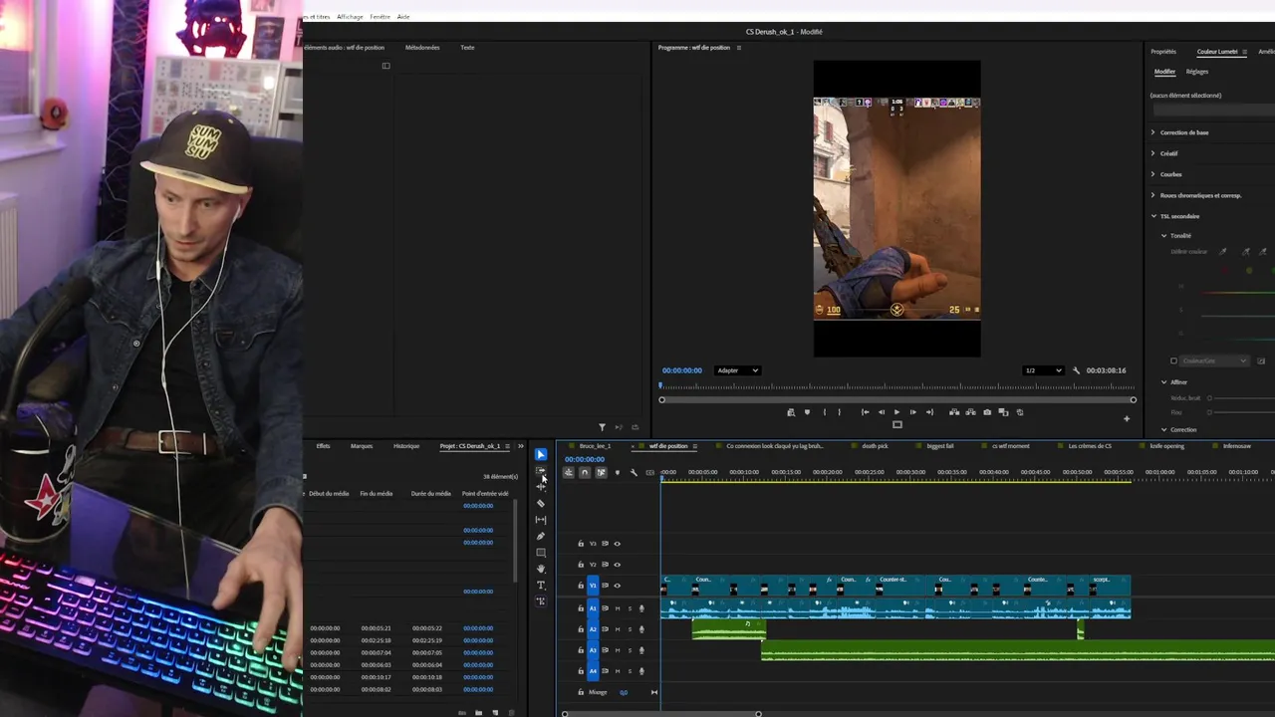Select the Selection arrow tool

541,454
